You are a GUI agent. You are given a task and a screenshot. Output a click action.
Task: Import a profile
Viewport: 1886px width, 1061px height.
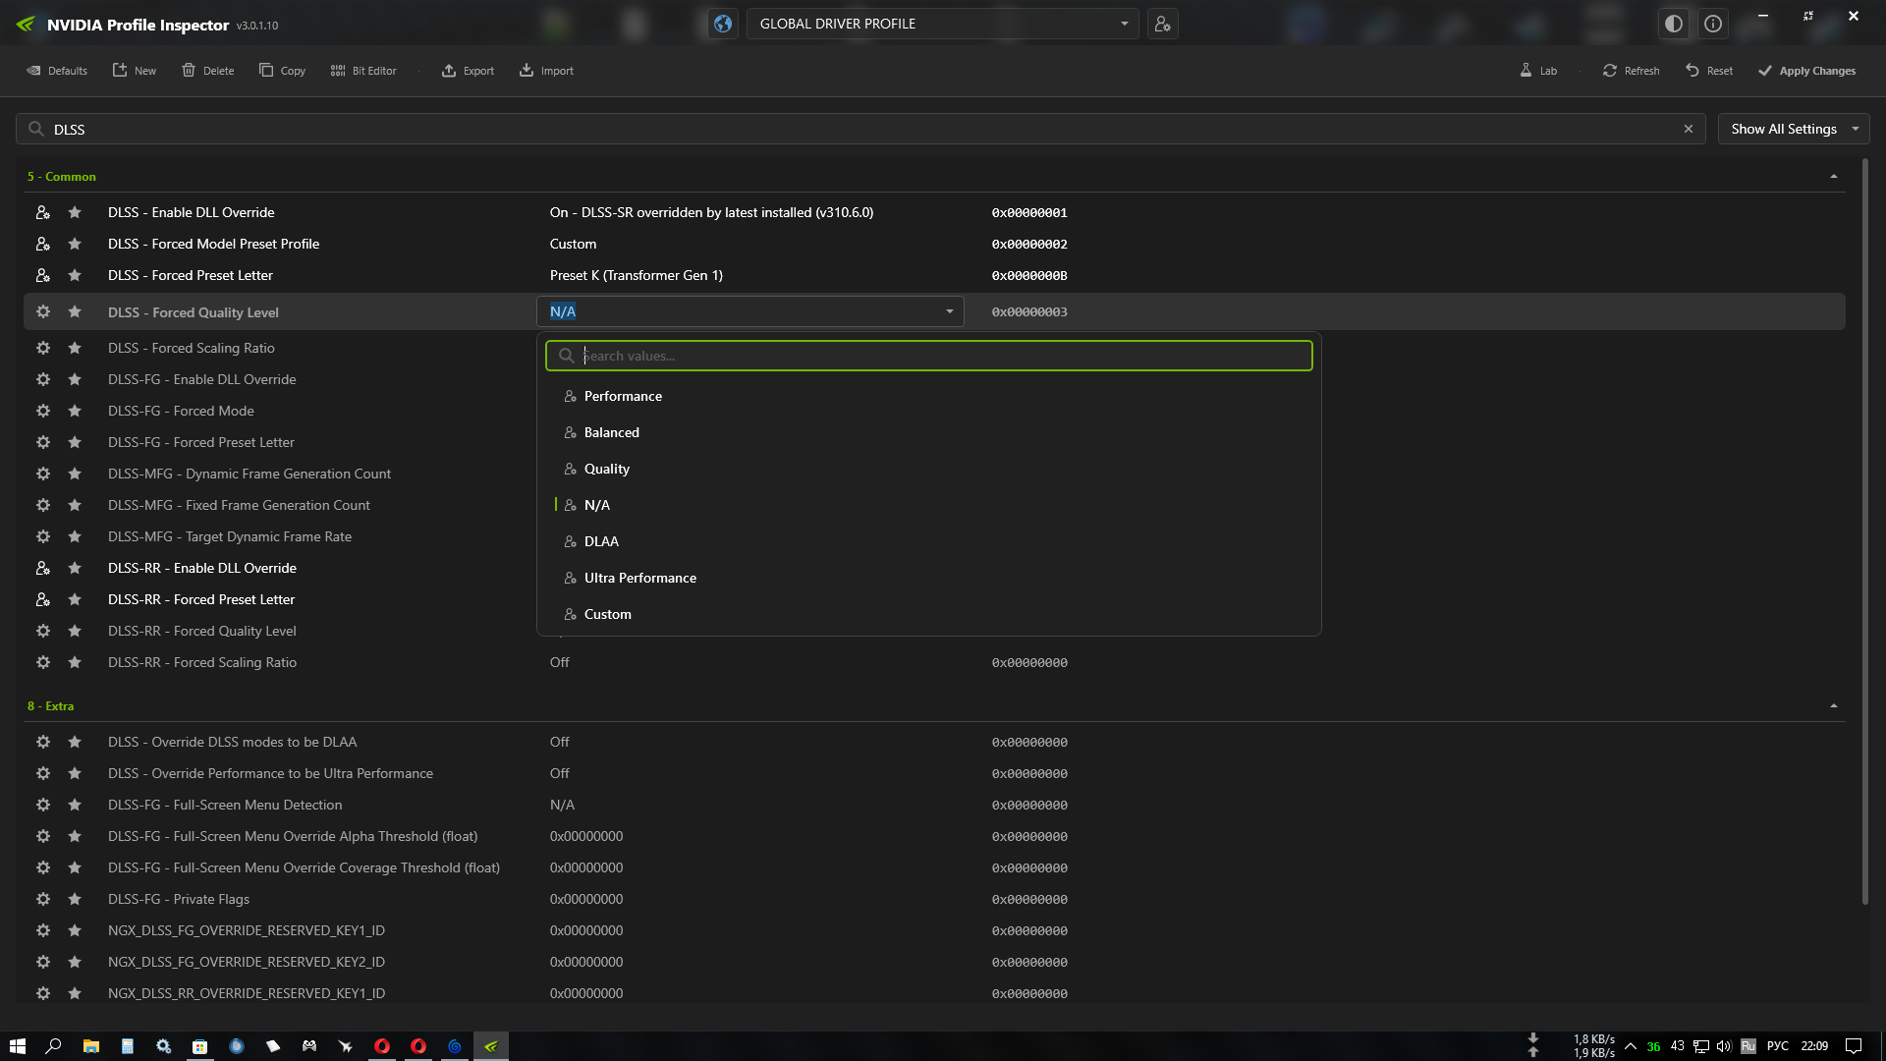[x=546, y=71]
